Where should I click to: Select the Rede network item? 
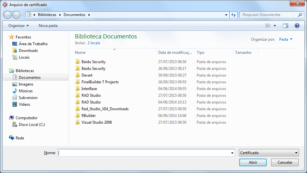coord(20,138)
